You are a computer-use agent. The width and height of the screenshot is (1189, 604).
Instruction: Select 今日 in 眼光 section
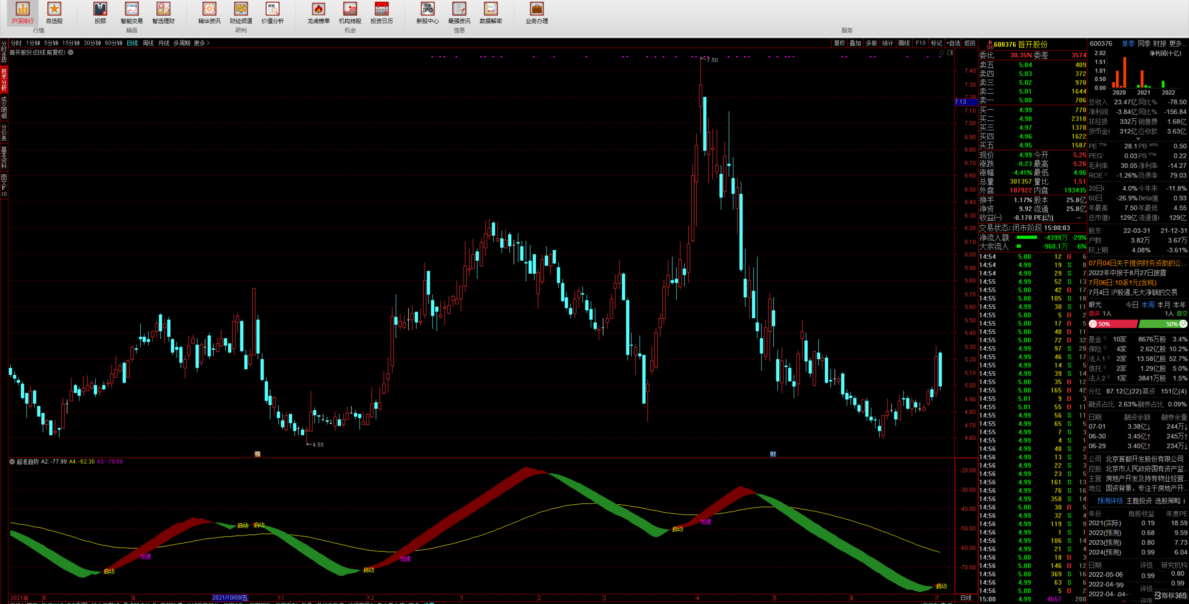[x=1132, y=304]
